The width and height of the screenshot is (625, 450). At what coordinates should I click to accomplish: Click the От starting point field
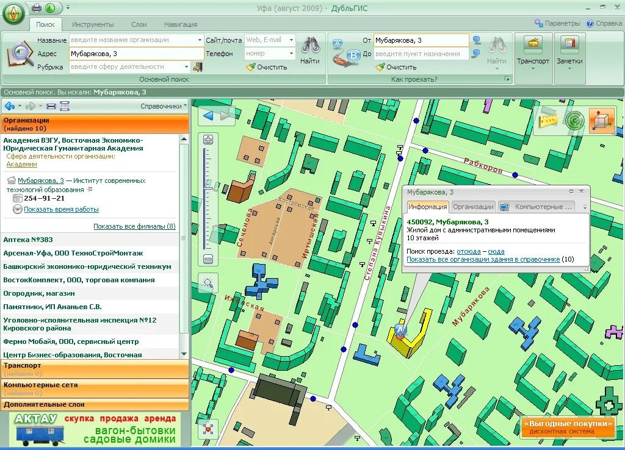point(421,40)
